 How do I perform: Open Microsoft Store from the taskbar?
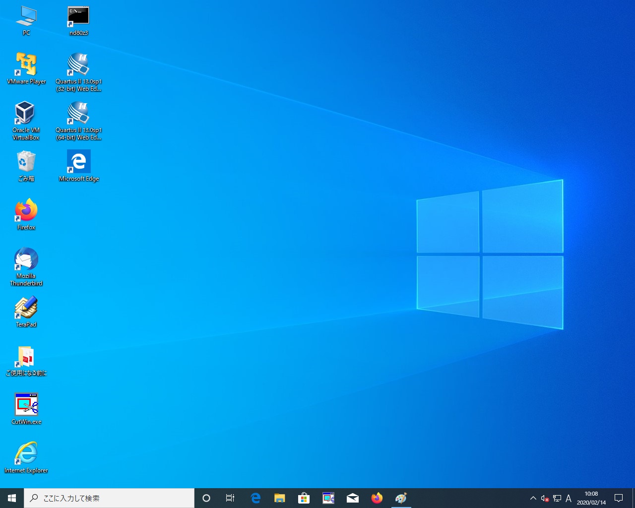coord(304,498)
